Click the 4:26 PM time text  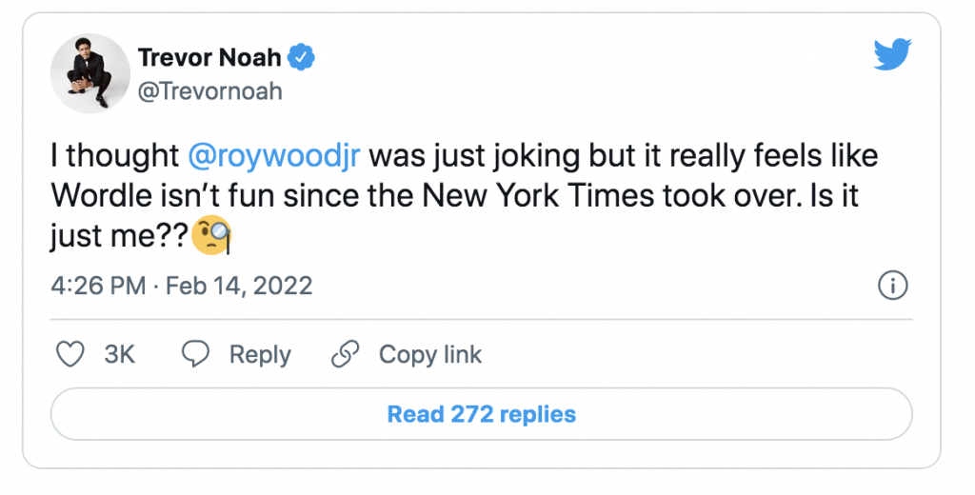(98, 287)
